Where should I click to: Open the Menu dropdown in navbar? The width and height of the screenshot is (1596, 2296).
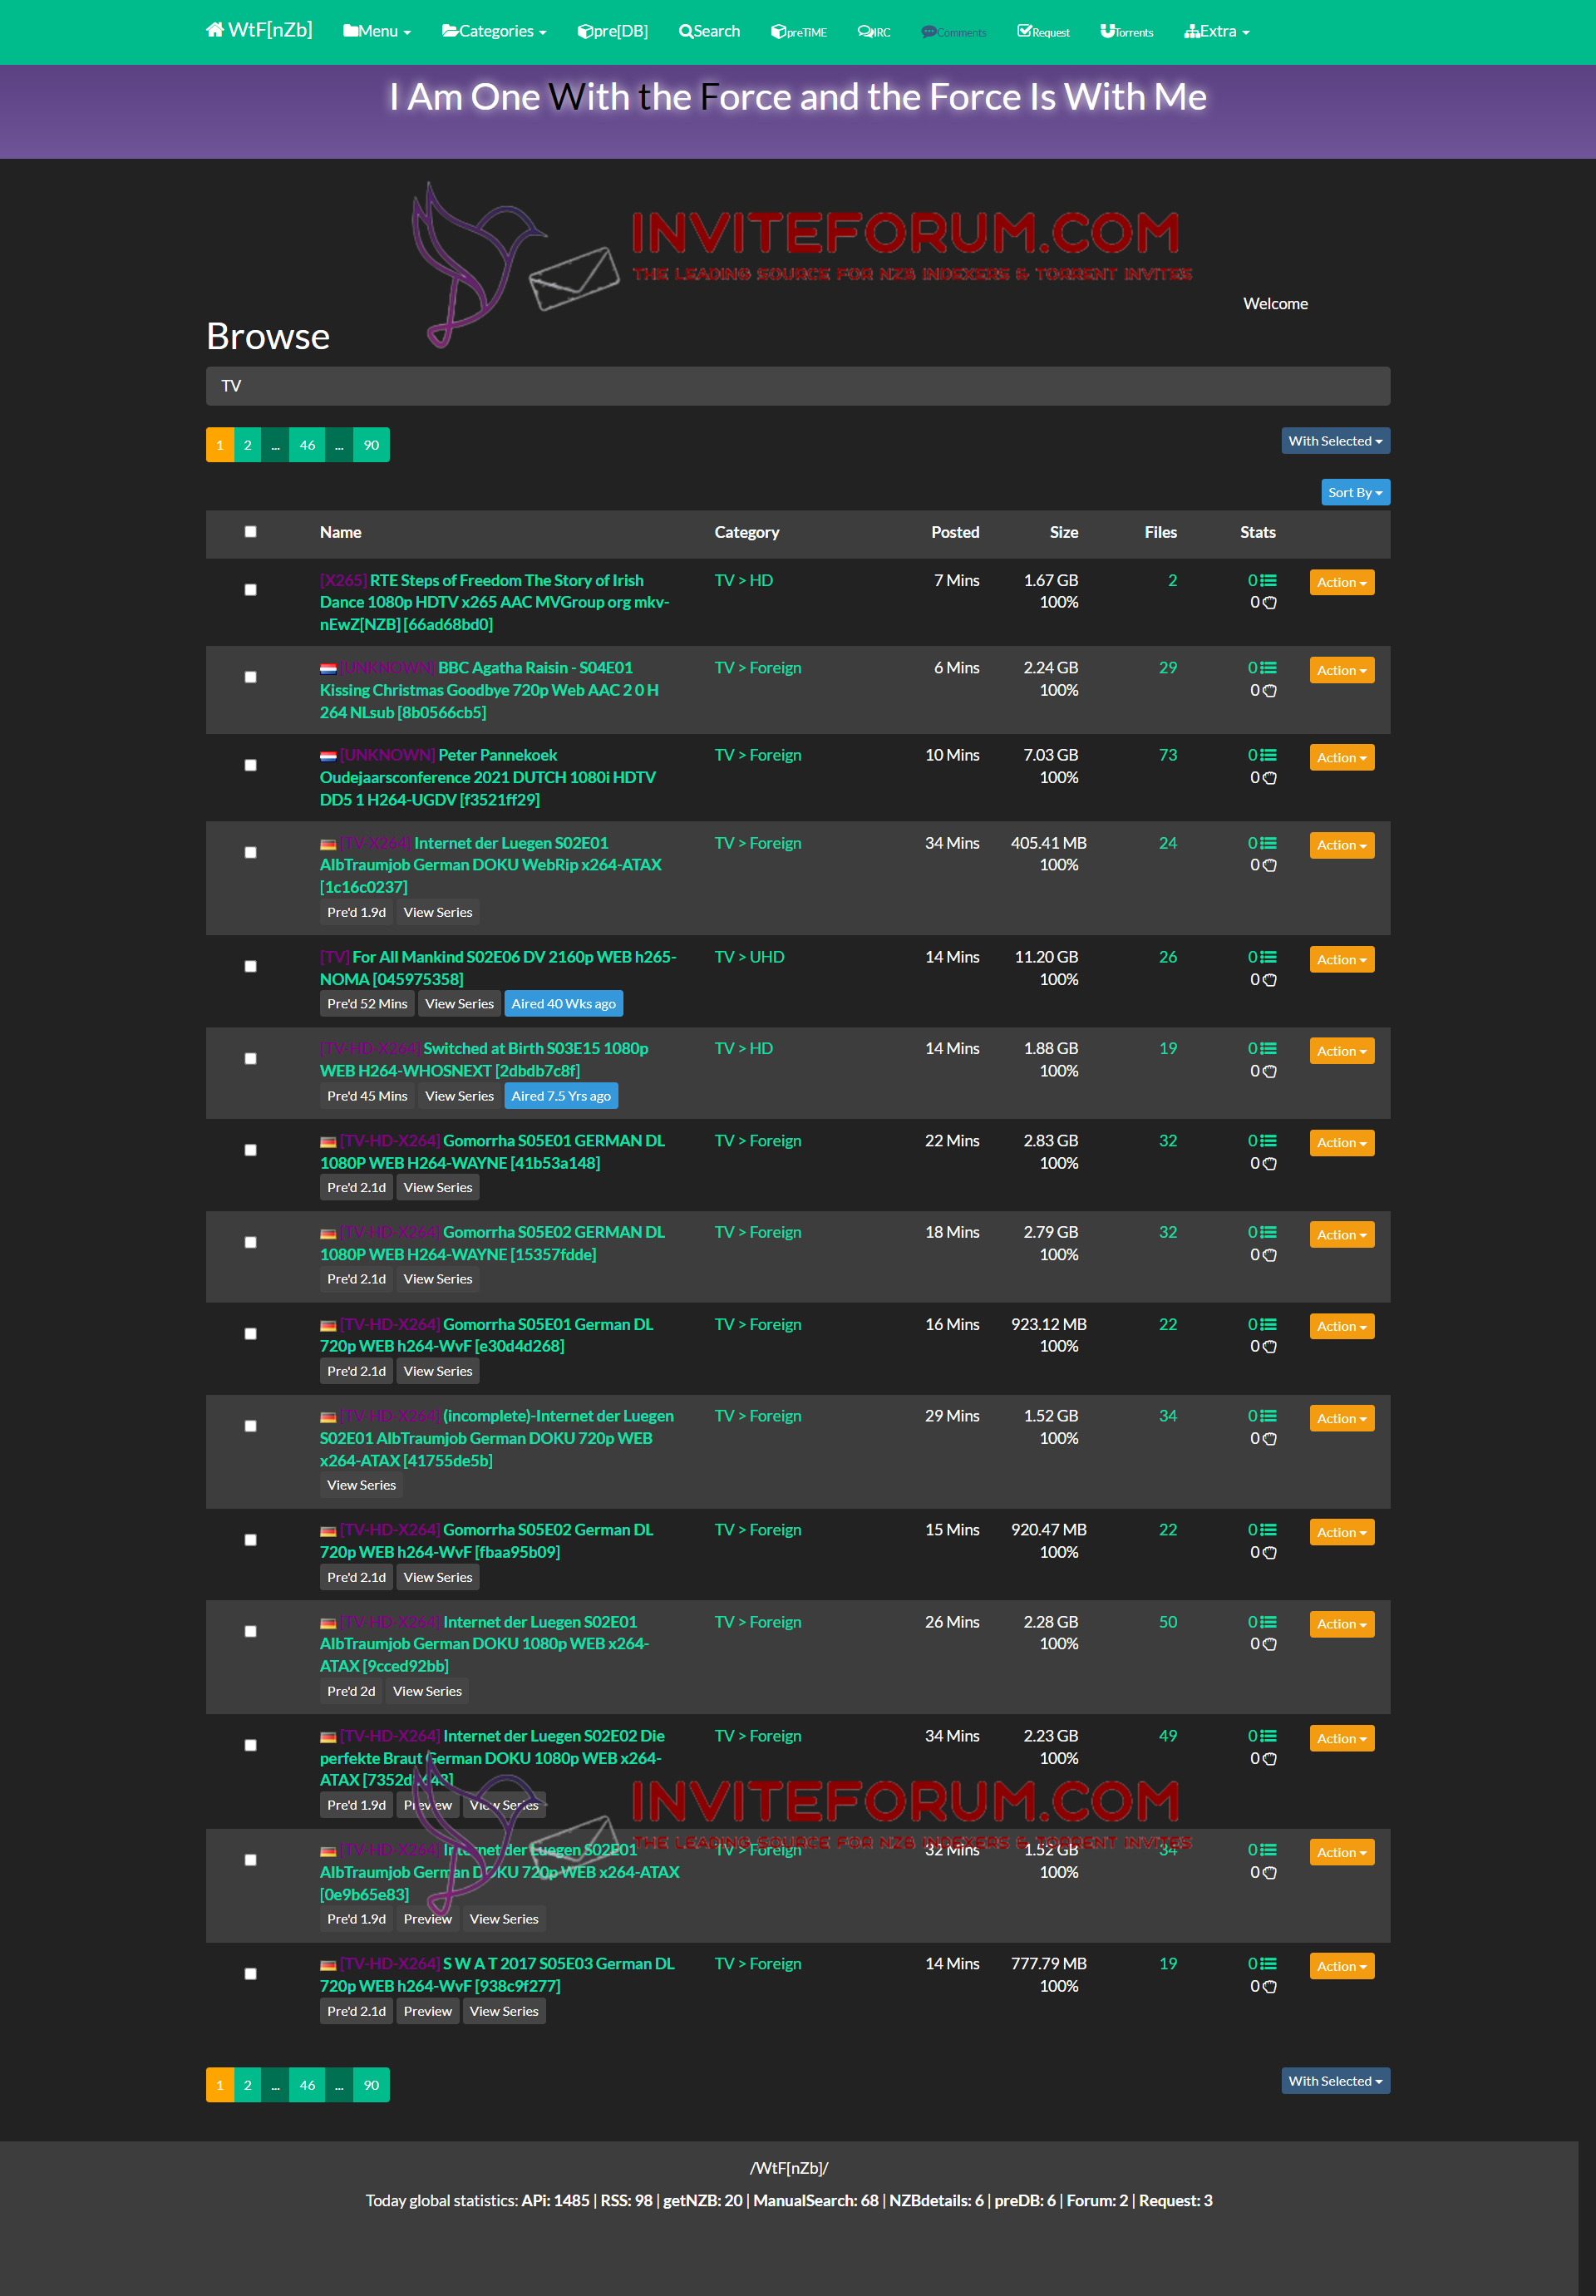coord(377,31)
